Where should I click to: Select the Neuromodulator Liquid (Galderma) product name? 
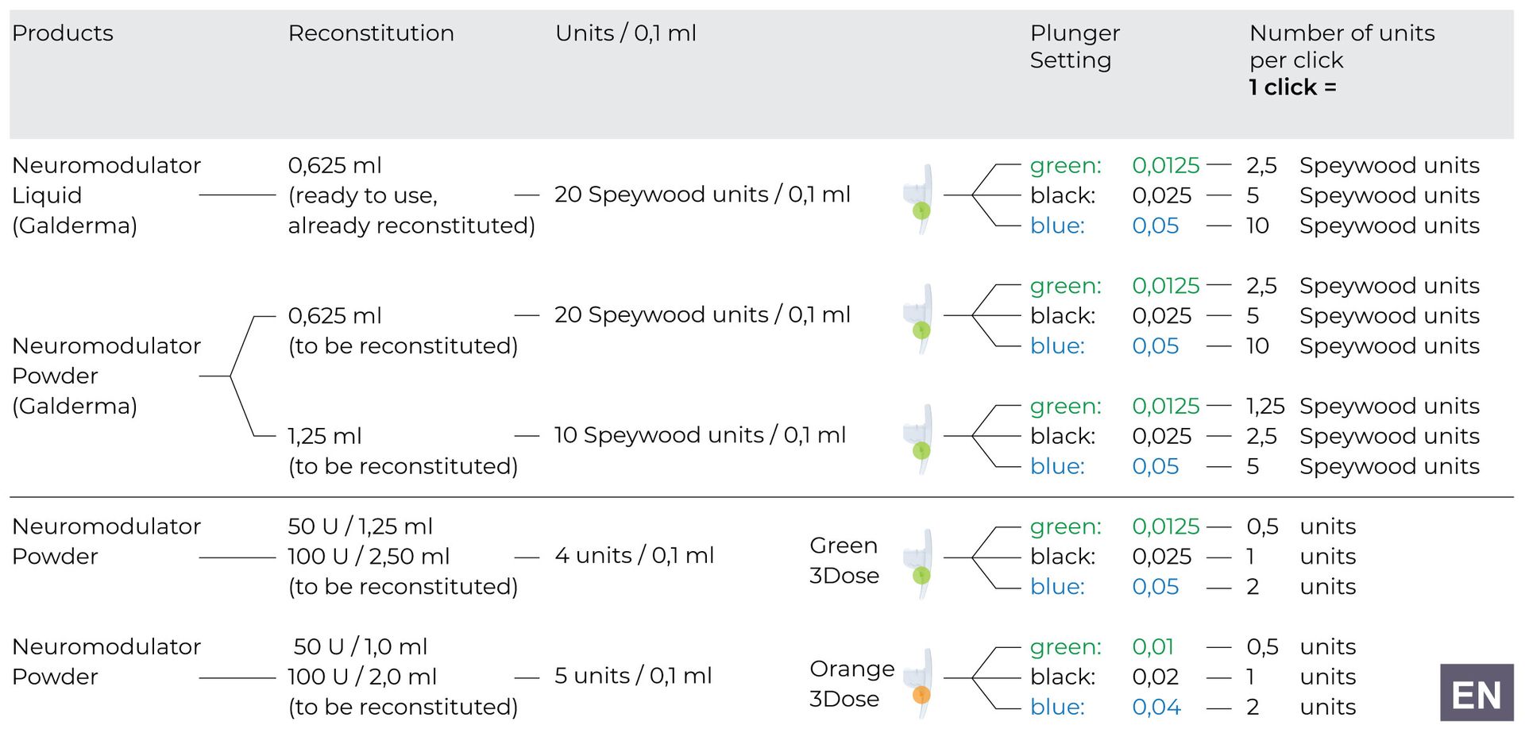point(106,195)
